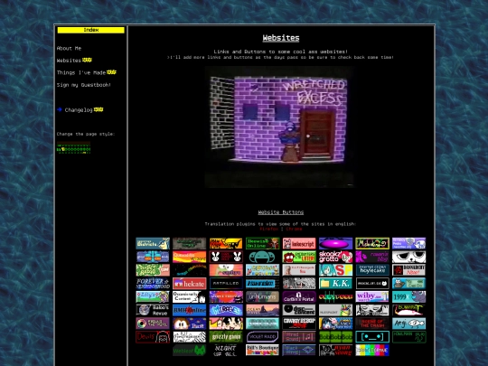Open the Scene of the Crash button
Image resolution: width=488 pixels, height=366 pixels.
(x=372, y=324)
